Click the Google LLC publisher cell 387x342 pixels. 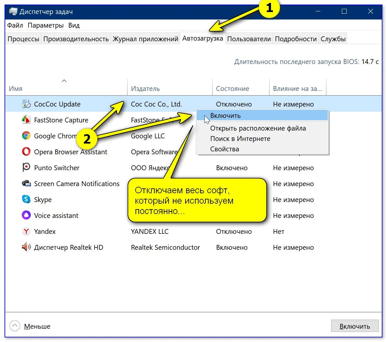pyautogui.click(x=148, y=136)
